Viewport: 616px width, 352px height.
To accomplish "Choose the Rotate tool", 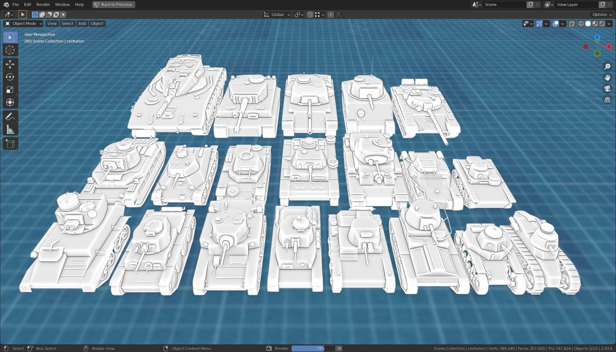I will coord(10,77).
